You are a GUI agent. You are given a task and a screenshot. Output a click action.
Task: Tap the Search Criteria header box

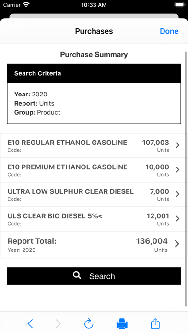[x=94, y=73]
